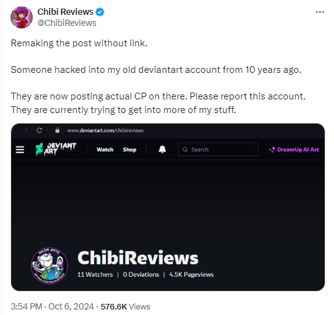Click the browser reload icon
This screenshot has height=315, width=334.
click(39, 130)
